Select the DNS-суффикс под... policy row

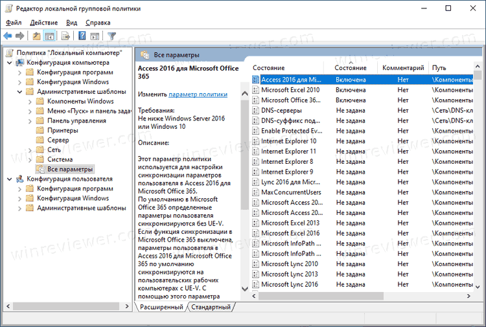click(x=362, y=120)
